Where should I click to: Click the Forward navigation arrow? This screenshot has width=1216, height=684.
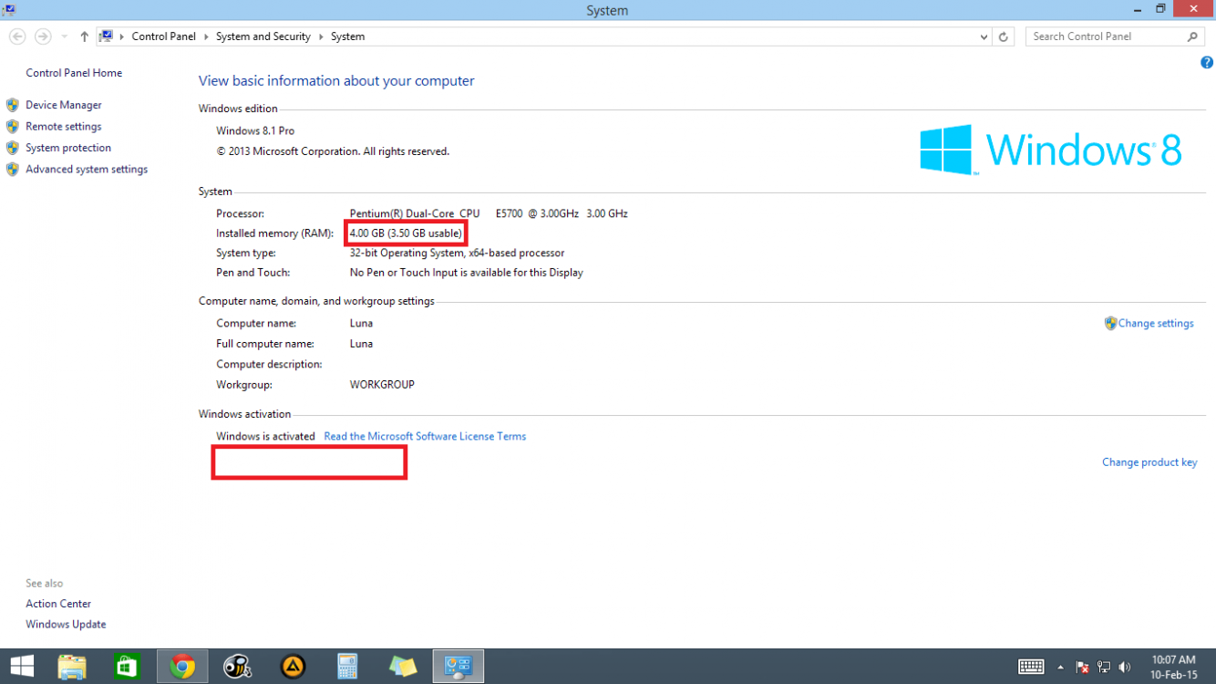43,36
